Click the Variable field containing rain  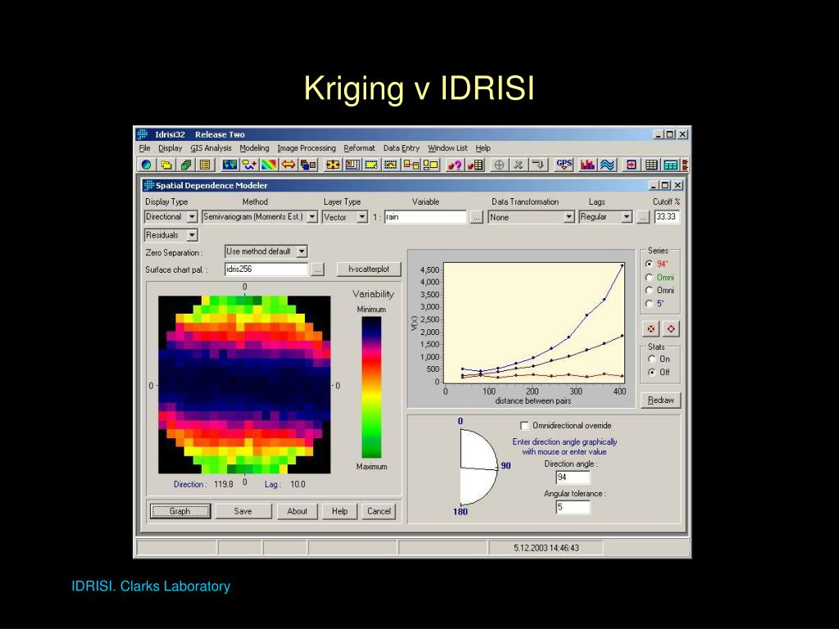[425, 217]
